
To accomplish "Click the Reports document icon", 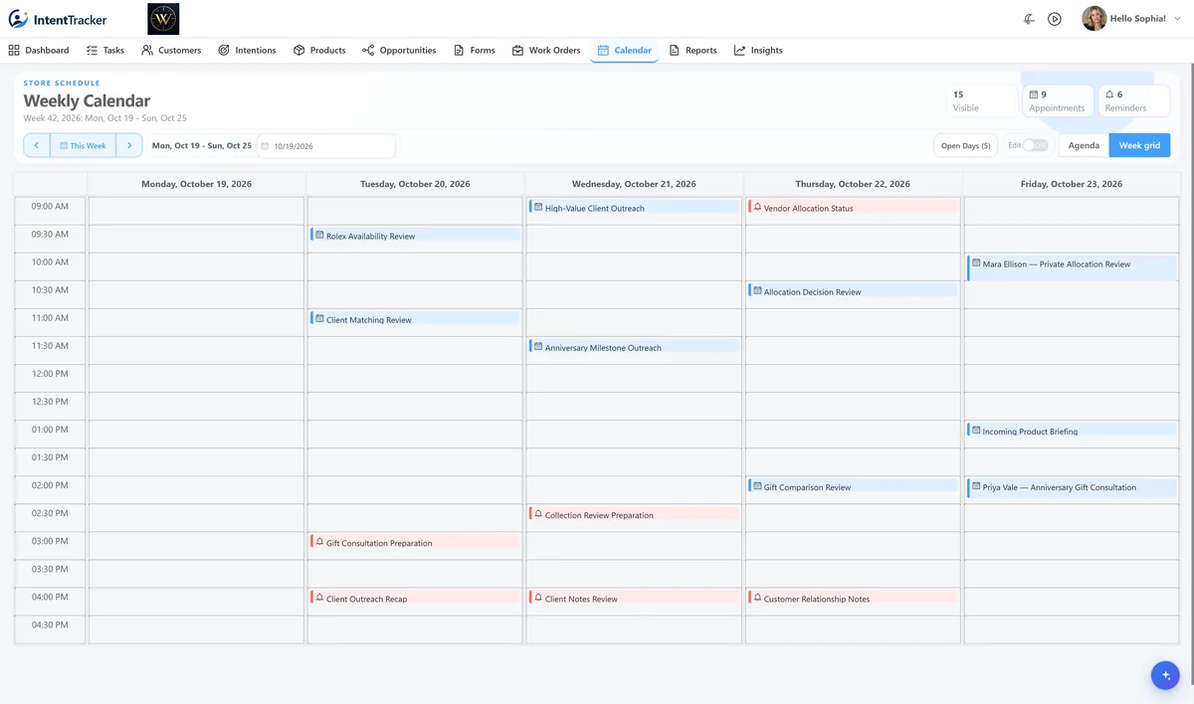I will 675,50.
